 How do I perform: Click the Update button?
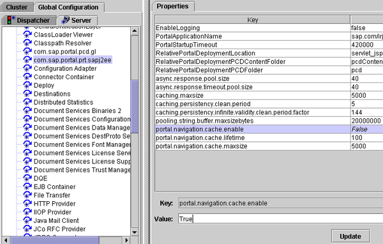click(x=350, y=236)
